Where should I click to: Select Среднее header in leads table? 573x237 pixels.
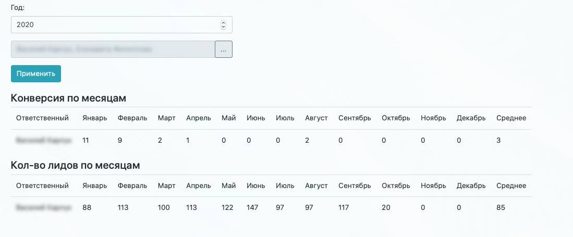click(x=511, y=186)
